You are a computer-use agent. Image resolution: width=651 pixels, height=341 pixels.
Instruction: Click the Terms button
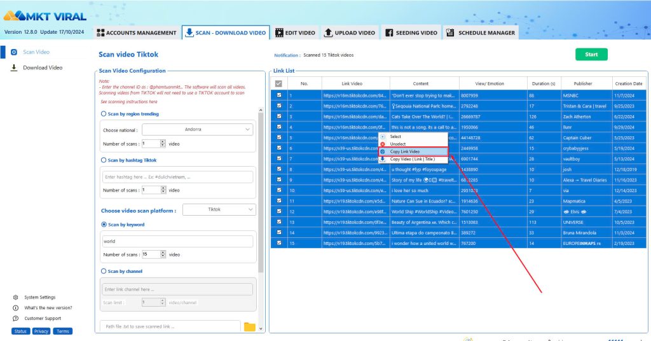63,331
